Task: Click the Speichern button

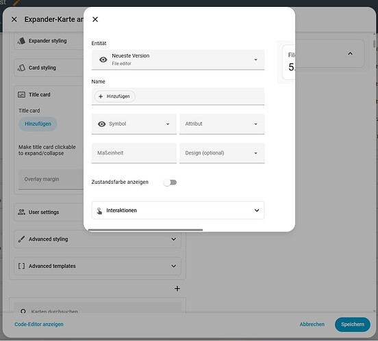Action: 353,325
